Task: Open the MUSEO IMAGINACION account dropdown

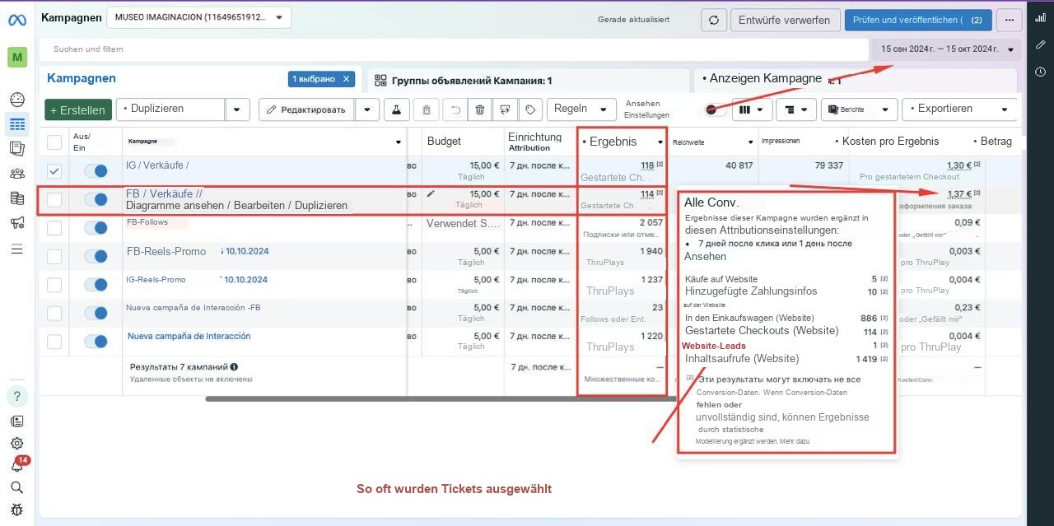Action: tap(198, 17)
